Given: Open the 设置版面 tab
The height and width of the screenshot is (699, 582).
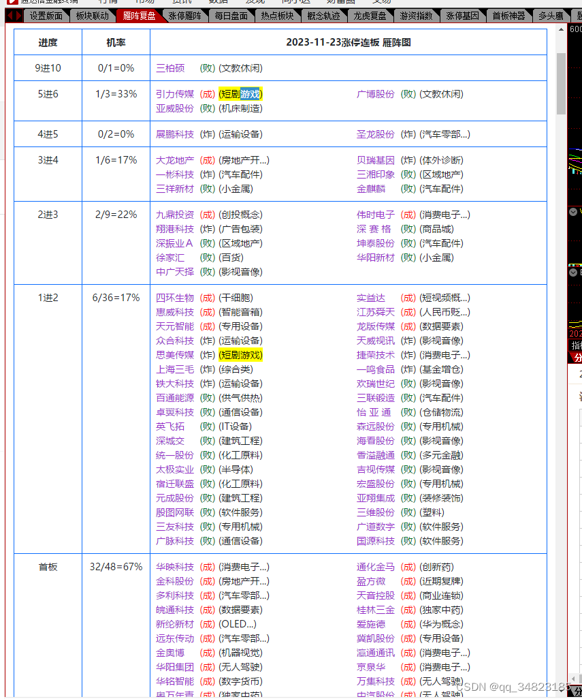Looking at the screenshot, I should (x=46, y=16).
